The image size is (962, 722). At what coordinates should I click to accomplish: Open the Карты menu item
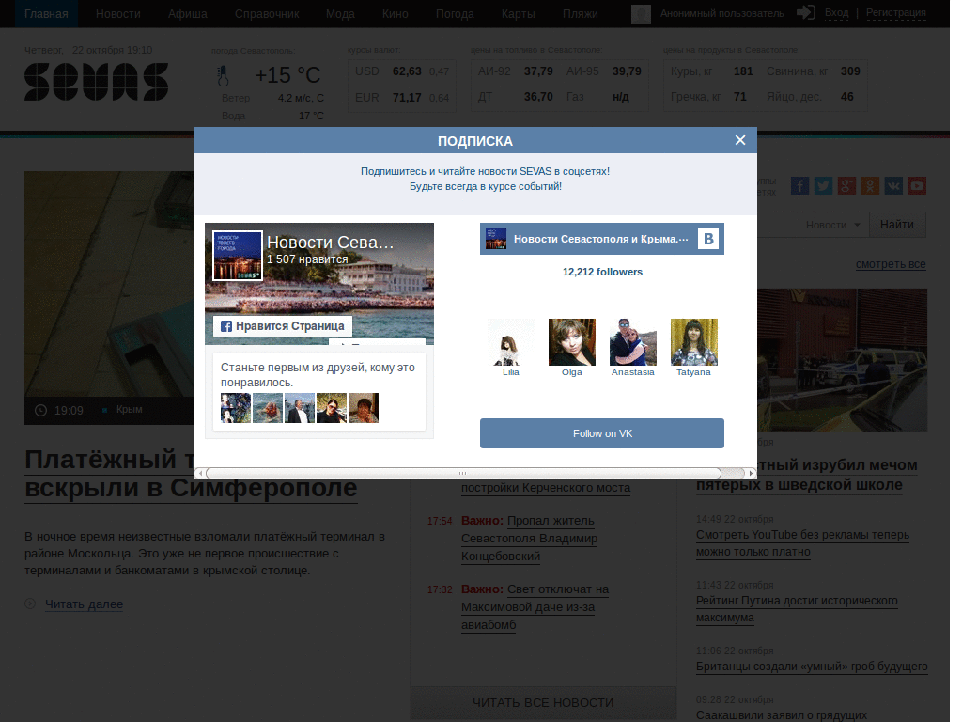point(518,13)
